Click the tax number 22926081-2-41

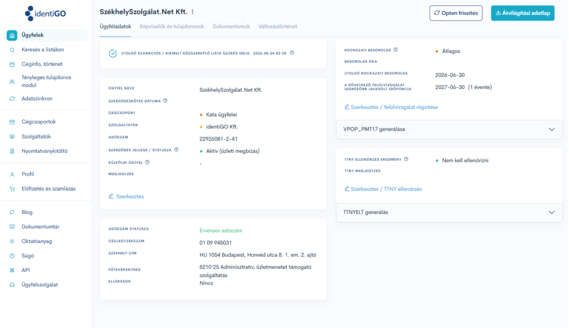click(218, 139)
